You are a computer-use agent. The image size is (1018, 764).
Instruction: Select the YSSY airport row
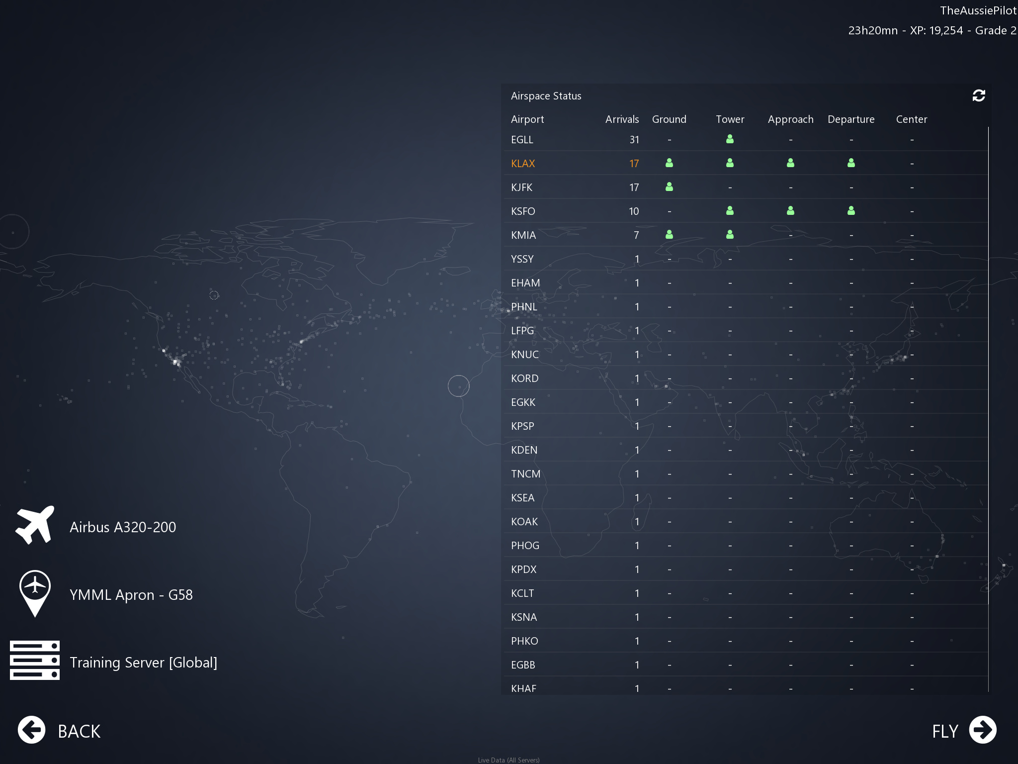(522, 259)
